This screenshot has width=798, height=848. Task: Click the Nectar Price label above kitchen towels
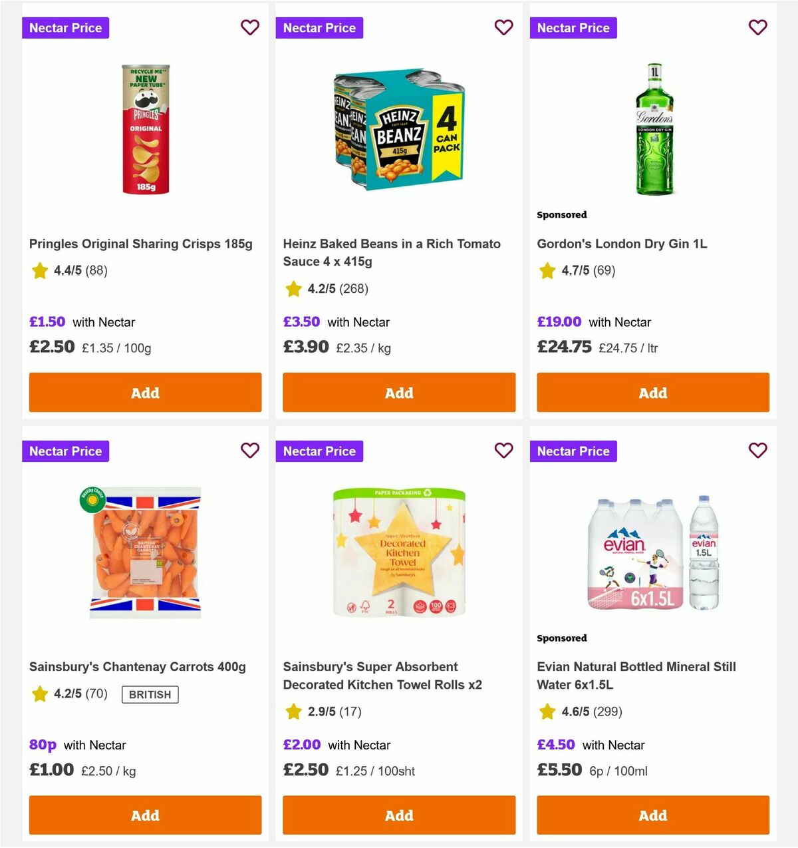click(319, 451)
